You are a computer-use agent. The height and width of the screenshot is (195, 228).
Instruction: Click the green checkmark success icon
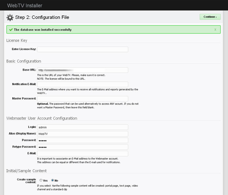(11, 30)
